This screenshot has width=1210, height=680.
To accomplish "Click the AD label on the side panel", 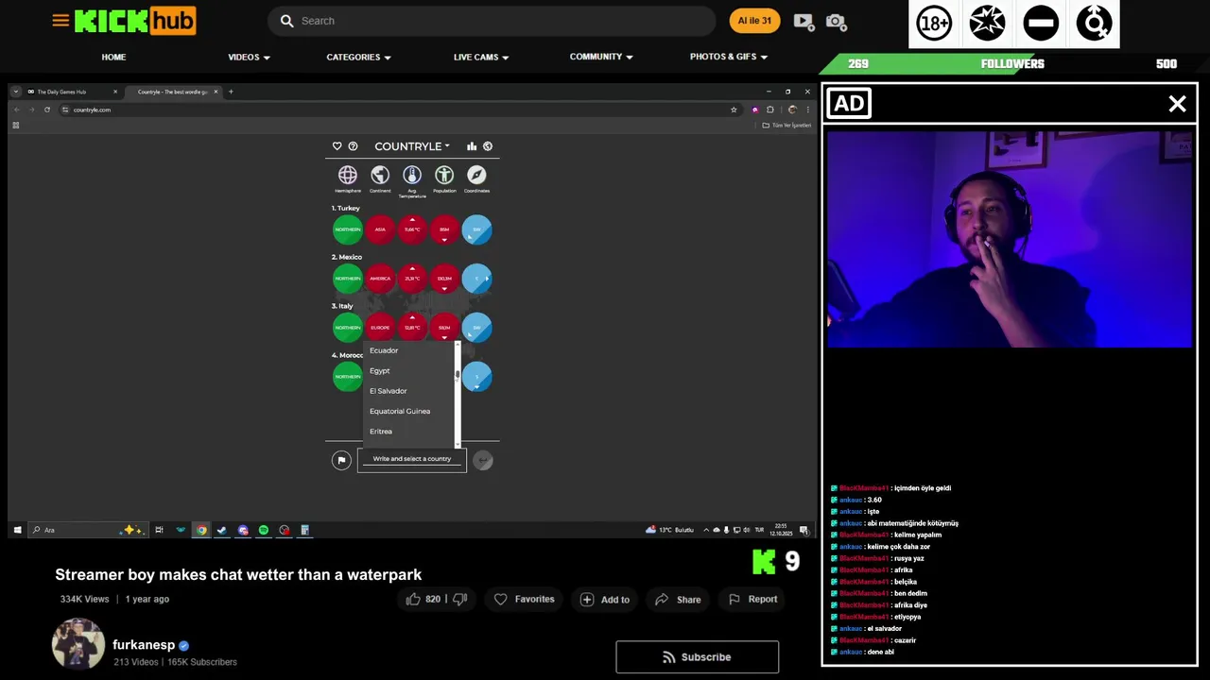I will [x=849, y=104].
